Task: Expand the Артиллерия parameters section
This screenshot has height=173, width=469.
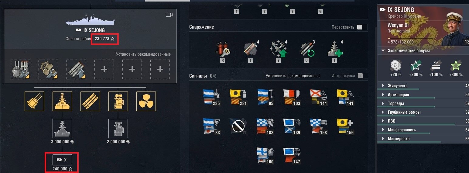Action: coord(423,95)
